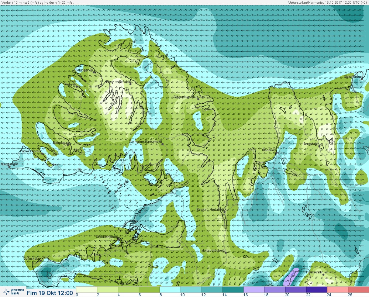The width and height of the screenshot is (369, 297).
Task: Click the purple high-wind patch left of Hveravellir
Action: (x=291, y=277)
